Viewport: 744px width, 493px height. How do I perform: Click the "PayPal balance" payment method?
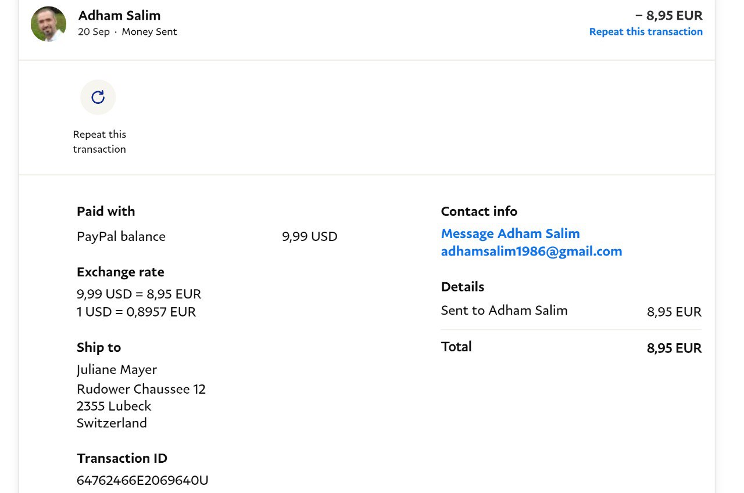click(x=121, y=236)
